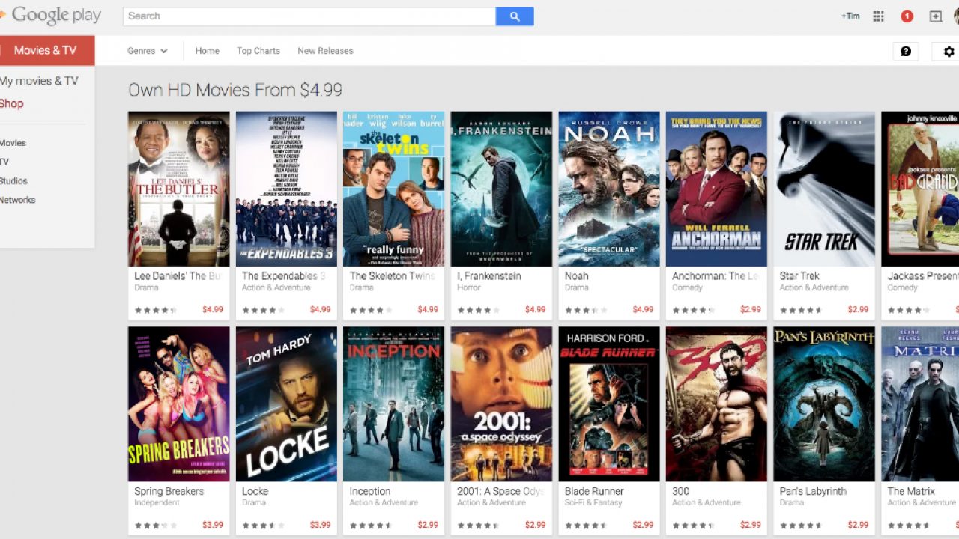The height and width of the screenshot is (539, 959).
Task: Click the $4.99 price on Noah
Action: pos(642,309)
